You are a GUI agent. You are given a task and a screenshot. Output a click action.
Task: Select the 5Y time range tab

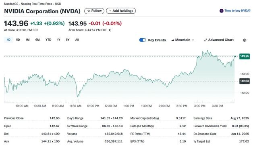(68, 40)
